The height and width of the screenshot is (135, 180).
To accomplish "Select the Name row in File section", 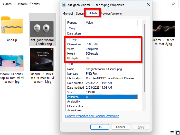I will click(x=102, y=69).
